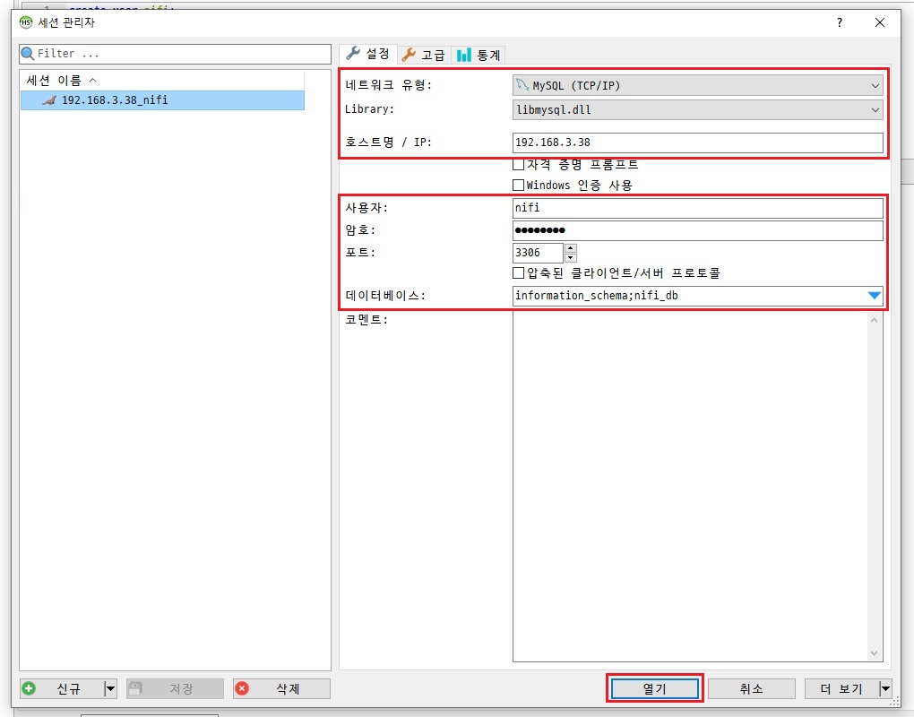Sort by 세션 이름 column header

coord(162,80)
